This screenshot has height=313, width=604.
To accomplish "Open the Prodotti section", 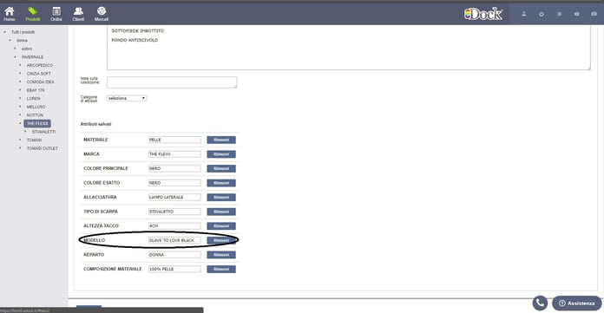I will (x=33, y=14).
